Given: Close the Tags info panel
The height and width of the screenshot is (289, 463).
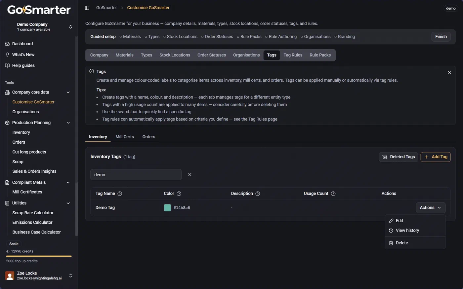Looking at the screenshot, I should [x=449, y=72].
